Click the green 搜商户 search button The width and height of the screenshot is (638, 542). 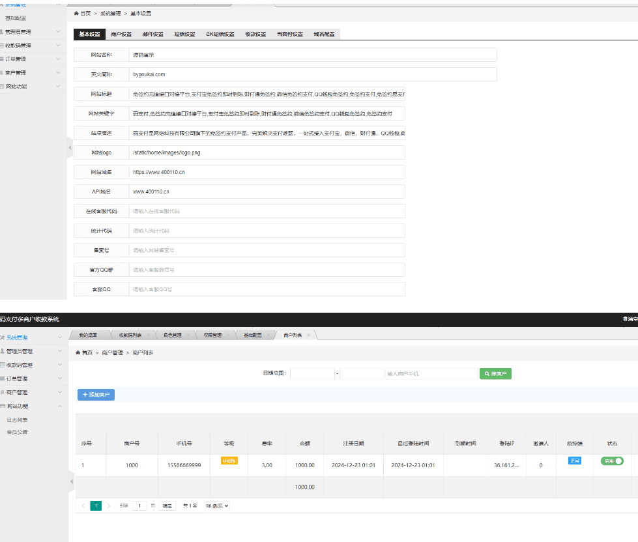click(496, 374)
